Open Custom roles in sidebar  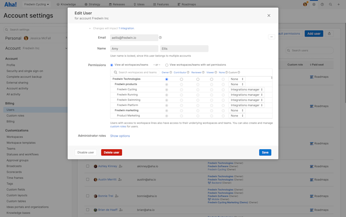[x=15, y=116]
